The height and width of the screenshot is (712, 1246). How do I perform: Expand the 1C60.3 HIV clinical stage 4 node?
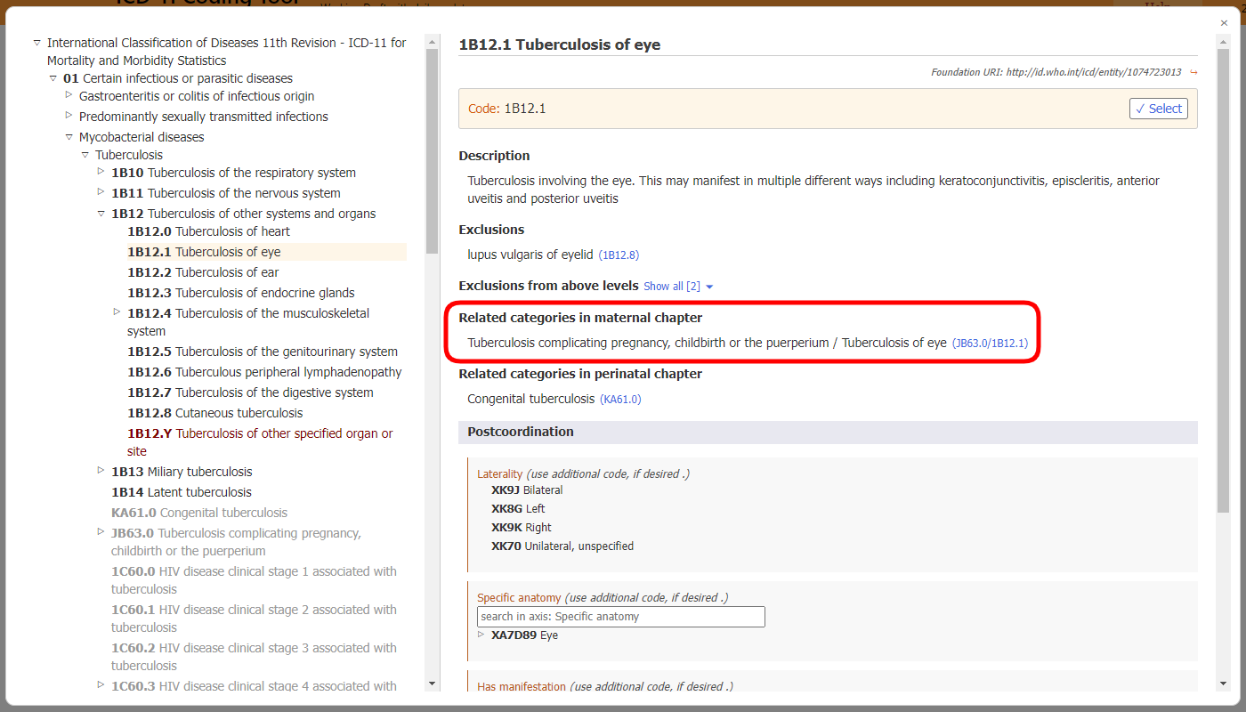tap(101, 684)
